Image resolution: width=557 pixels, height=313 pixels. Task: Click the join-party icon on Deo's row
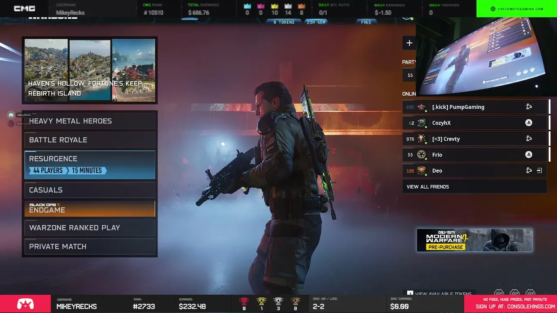click(x=540, y=170)
